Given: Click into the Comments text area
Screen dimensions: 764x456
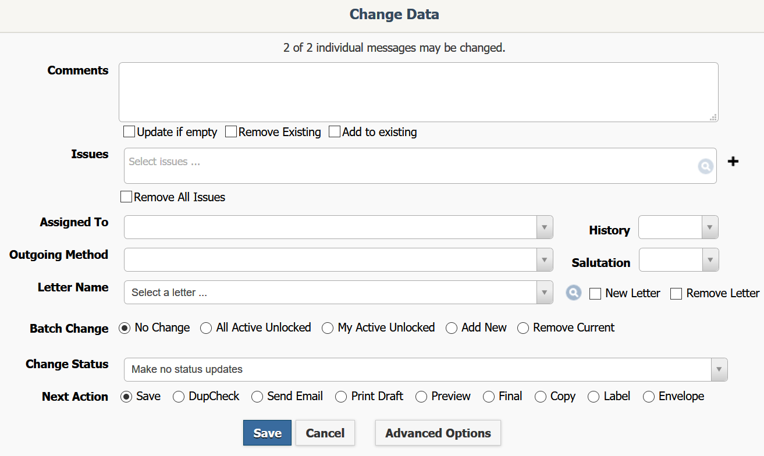Looking at the screenshot, I should [x=418, y=92].
